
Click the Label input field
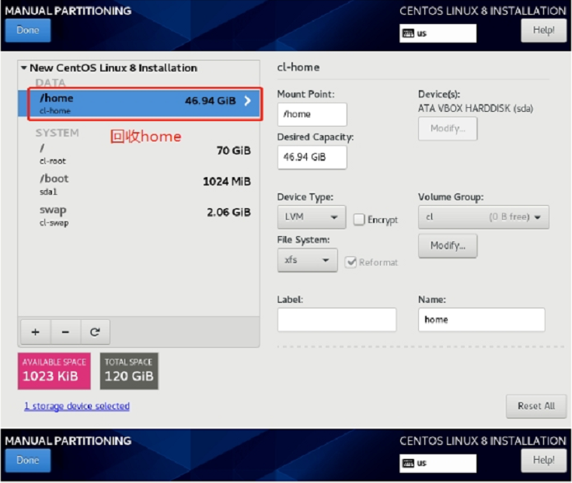pyautogui.click(x=337, y=320)
